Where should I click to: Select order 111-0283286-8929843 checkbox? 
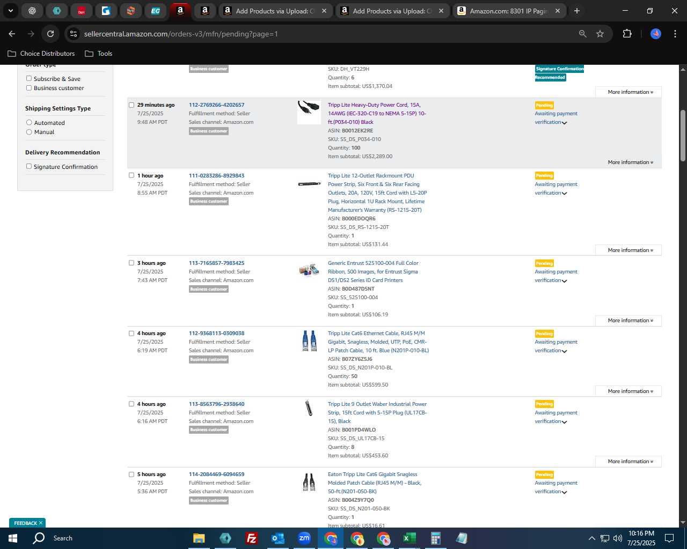point(131,175)
